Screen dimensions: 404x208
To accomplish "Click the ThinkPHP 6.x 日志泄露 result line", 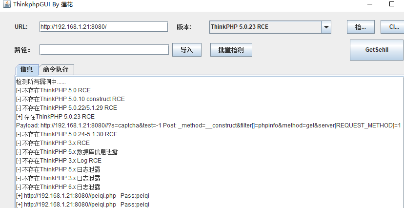I will (x=58, y=187).
